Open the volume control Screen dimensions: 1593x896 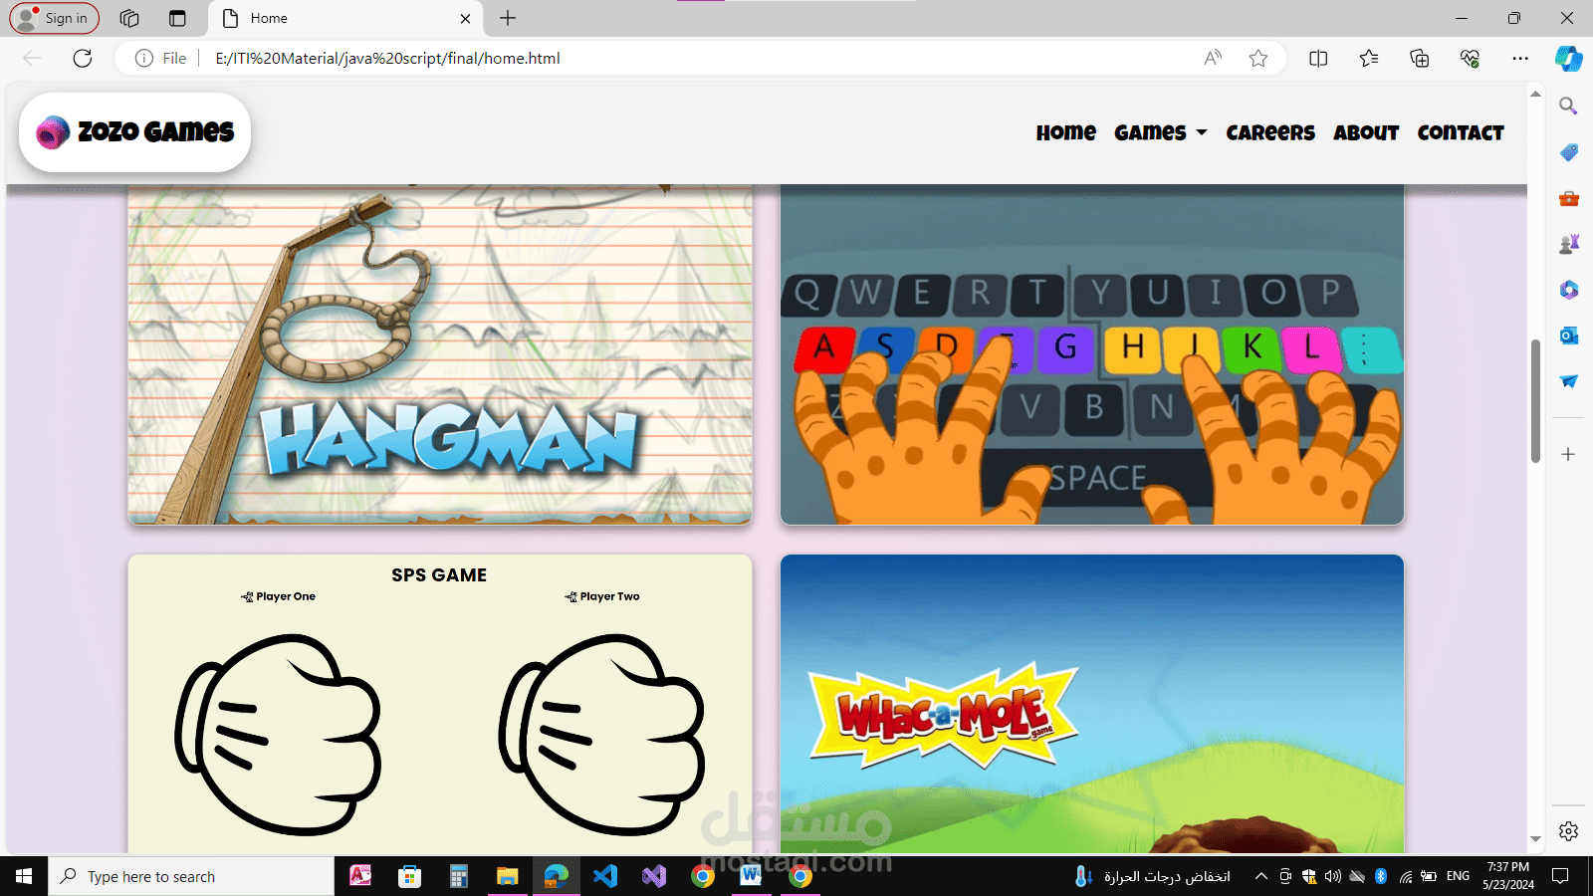coord(1332,876)
